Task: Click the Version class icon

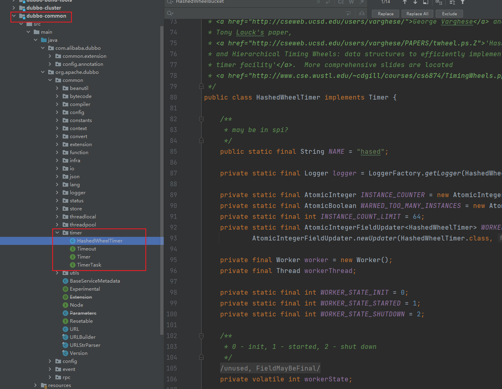Action: click(65, 353)
